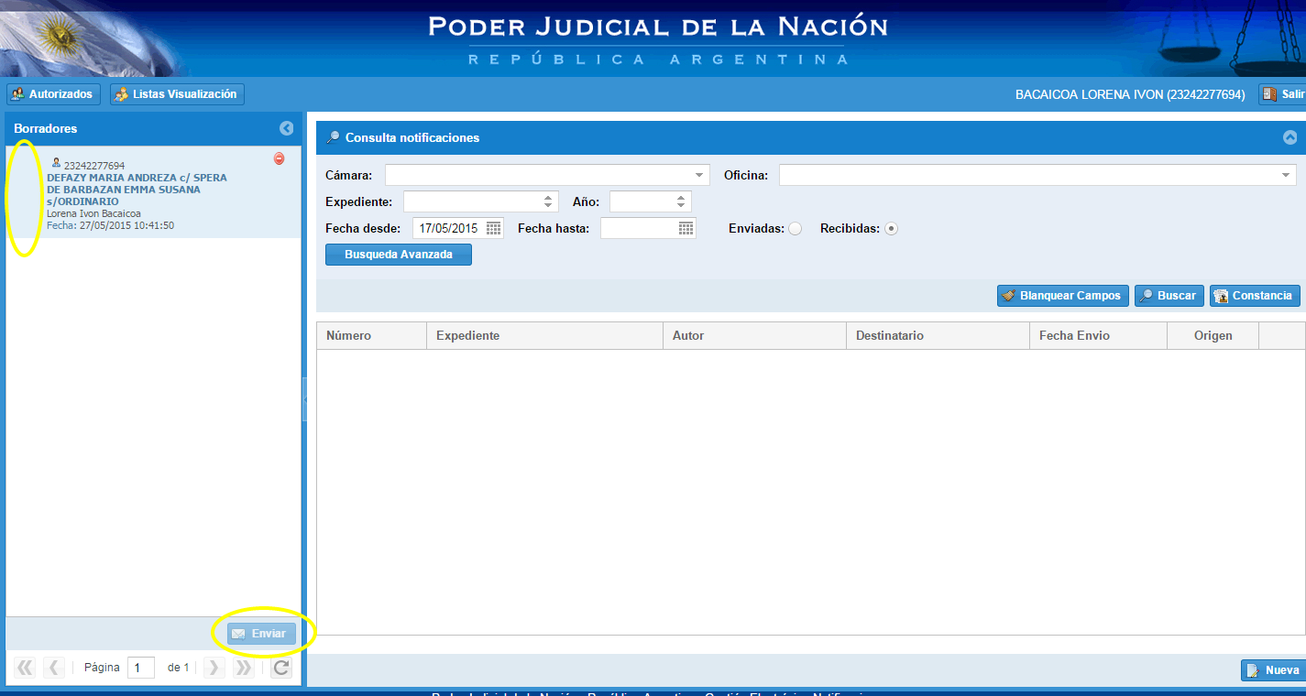Click the Buscar magnifier icon
This screenshot has width=1306, height=696.
[x=1147, y=295]
